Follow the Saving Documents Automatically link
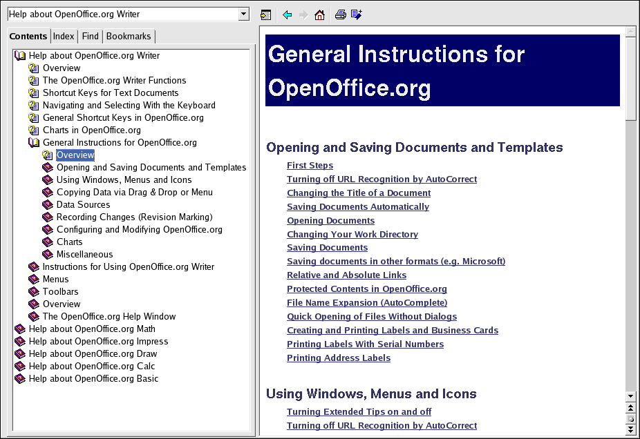The width and height of the screenshot is (640, 439). (x=357, y=207)
